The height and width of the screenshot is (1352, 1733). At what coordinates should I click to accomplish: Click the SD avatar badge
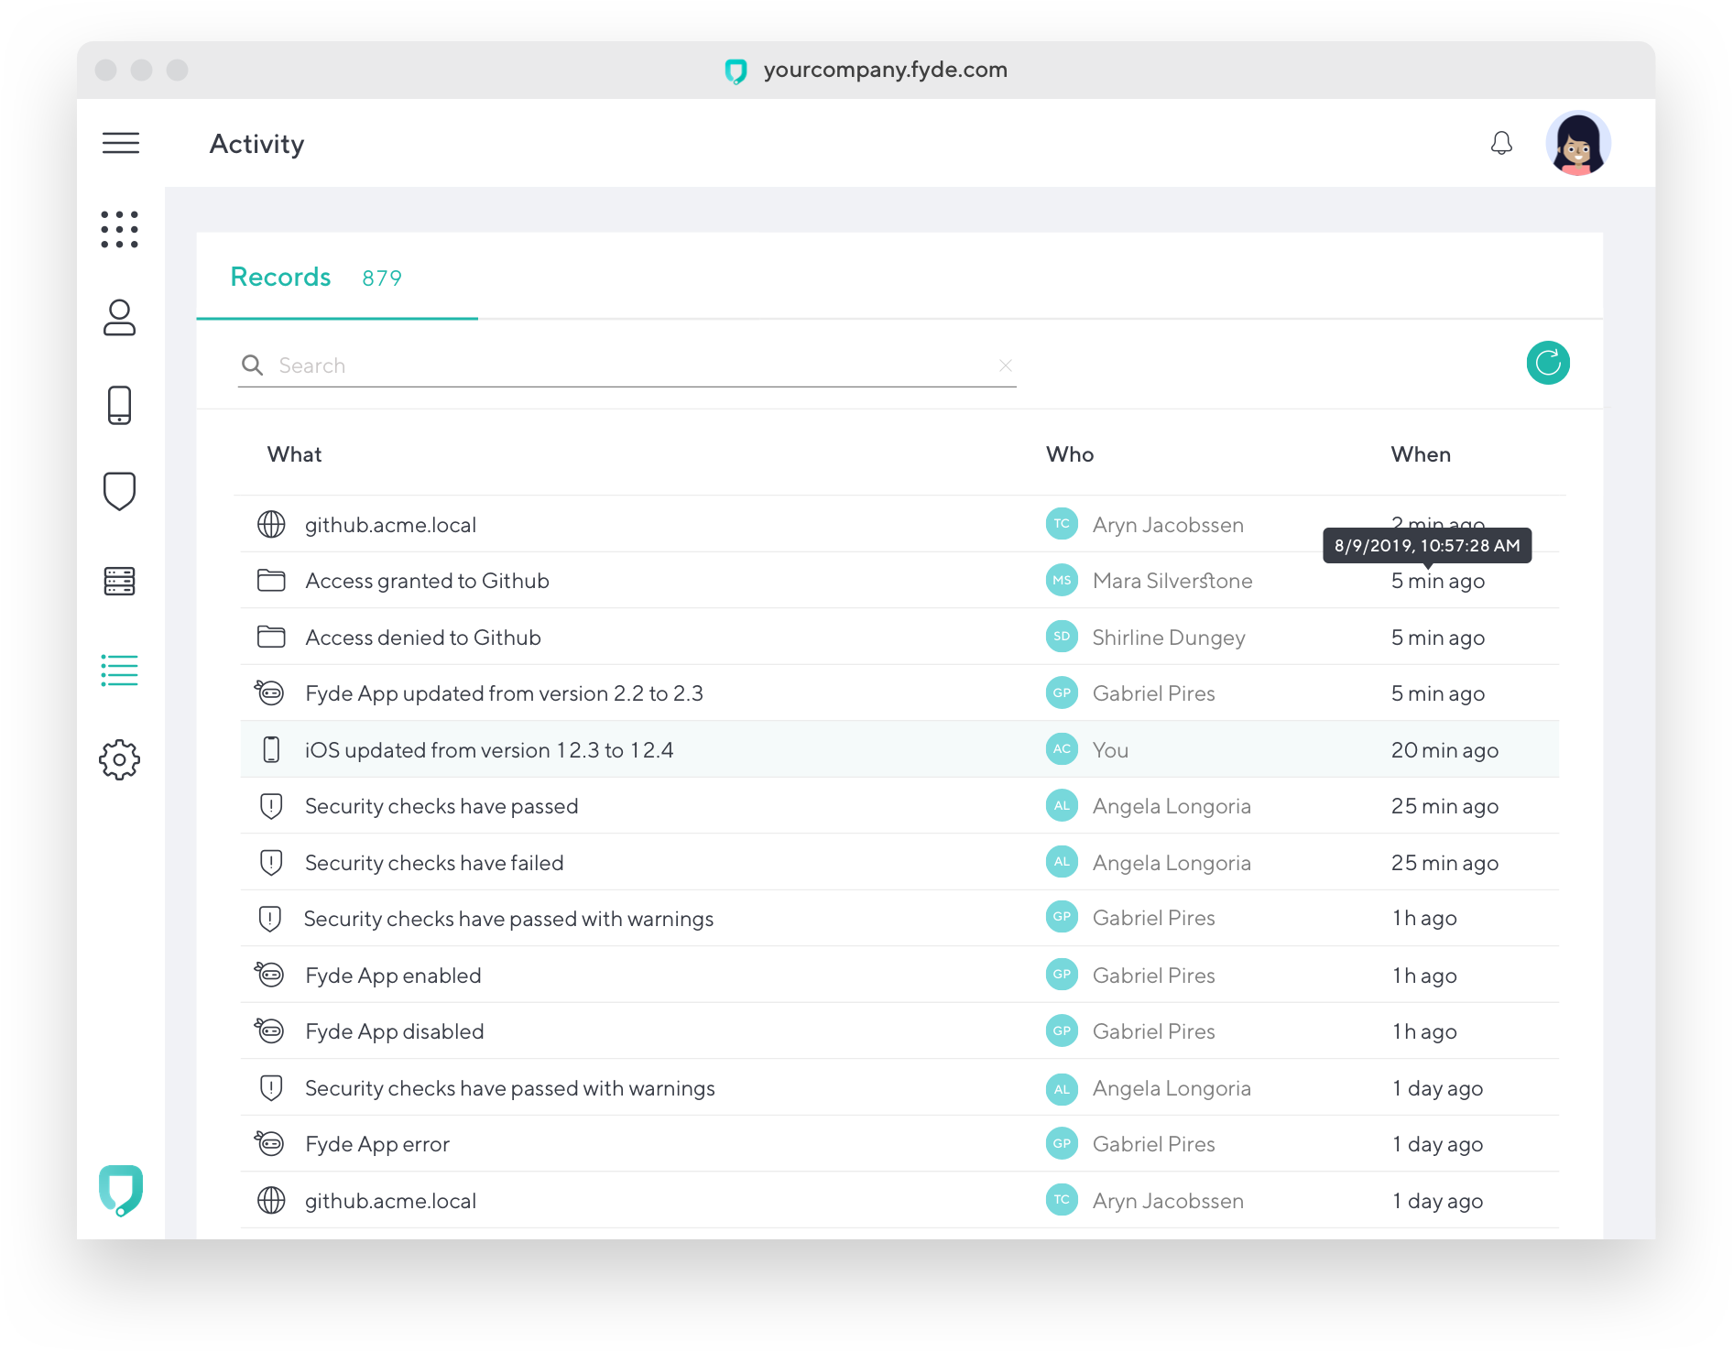1062,637
